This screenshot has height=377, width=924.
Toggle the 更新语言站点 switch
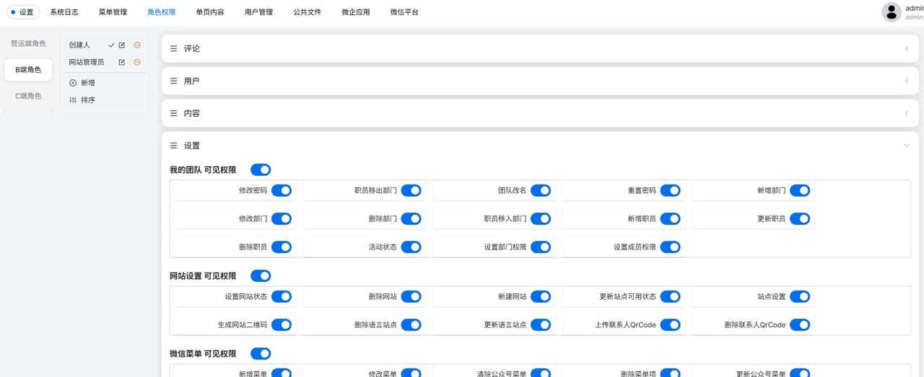tap(541, 324)
